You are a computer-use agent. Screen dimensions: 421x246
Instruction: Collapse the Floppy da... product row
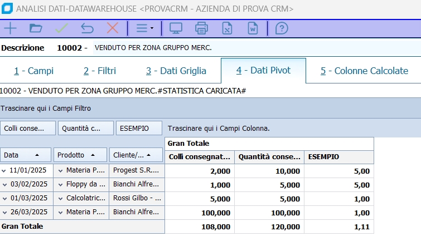(61, 185)
